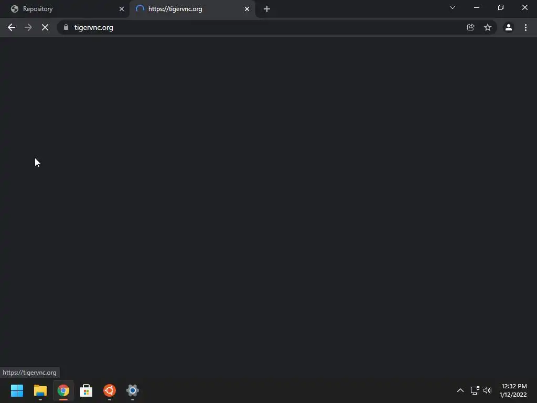Close the Chrome window
The height and width of the screenshot is (403, 537).
click(x=524, y=7)
